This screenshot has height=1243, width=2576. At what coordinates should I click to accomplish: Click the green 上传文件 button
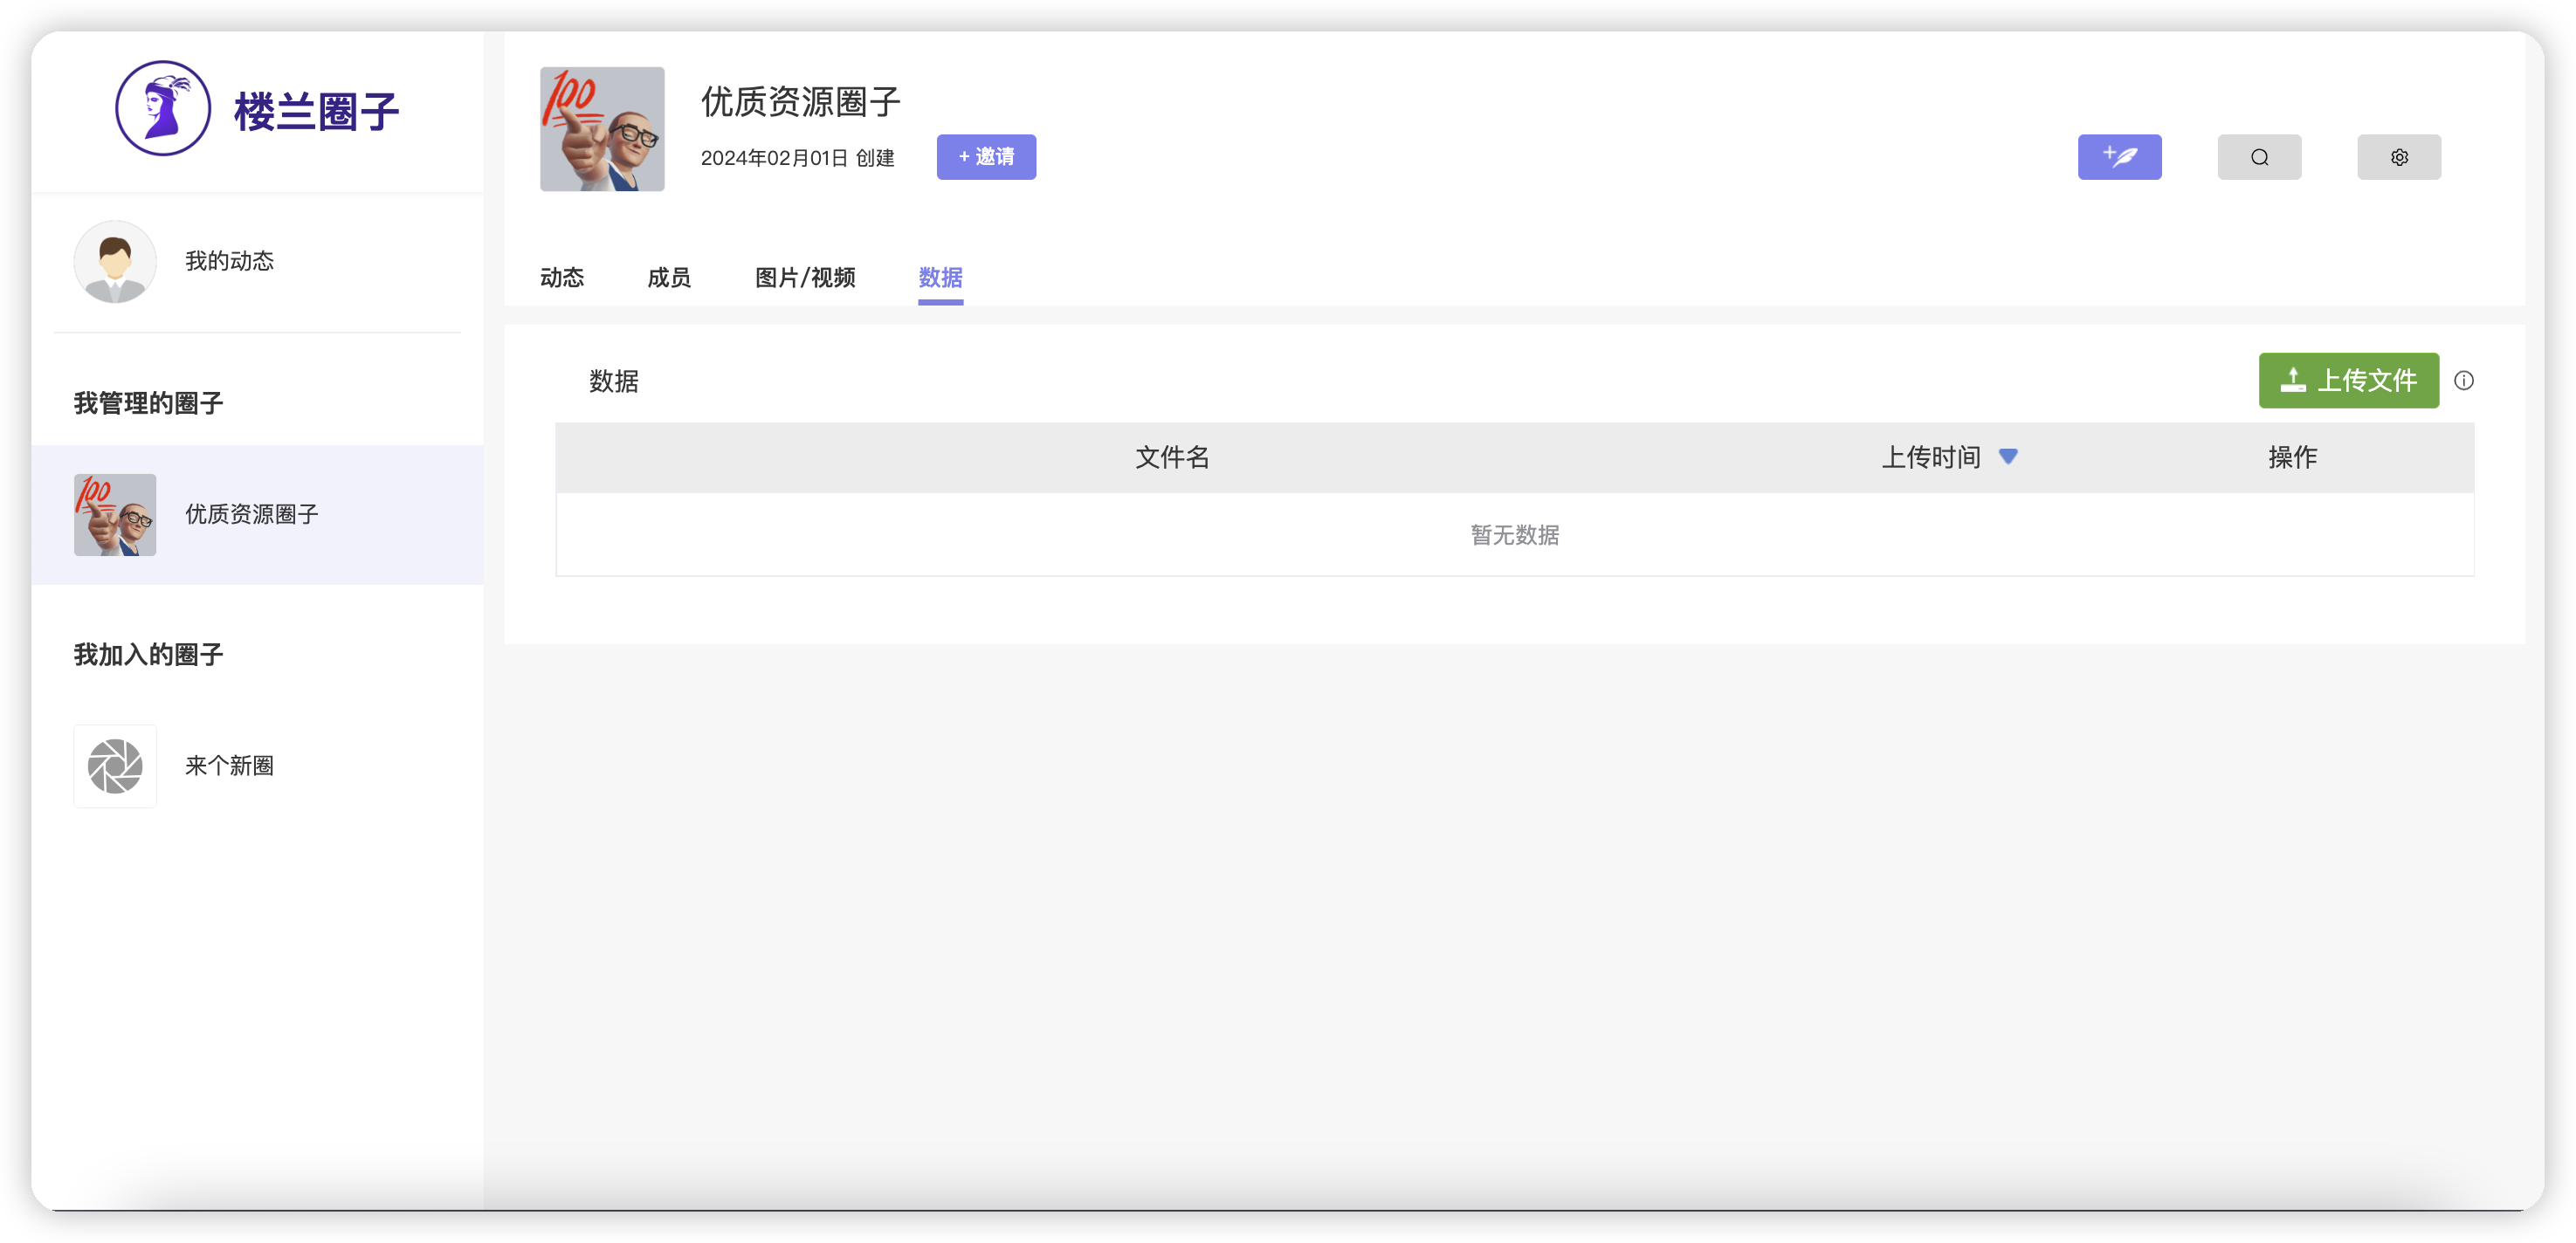2348,380
